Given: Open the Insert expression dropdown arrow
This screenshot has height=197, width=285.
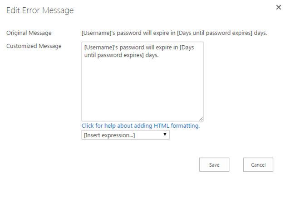Looking at the screenshot, I should coord(165,135).
